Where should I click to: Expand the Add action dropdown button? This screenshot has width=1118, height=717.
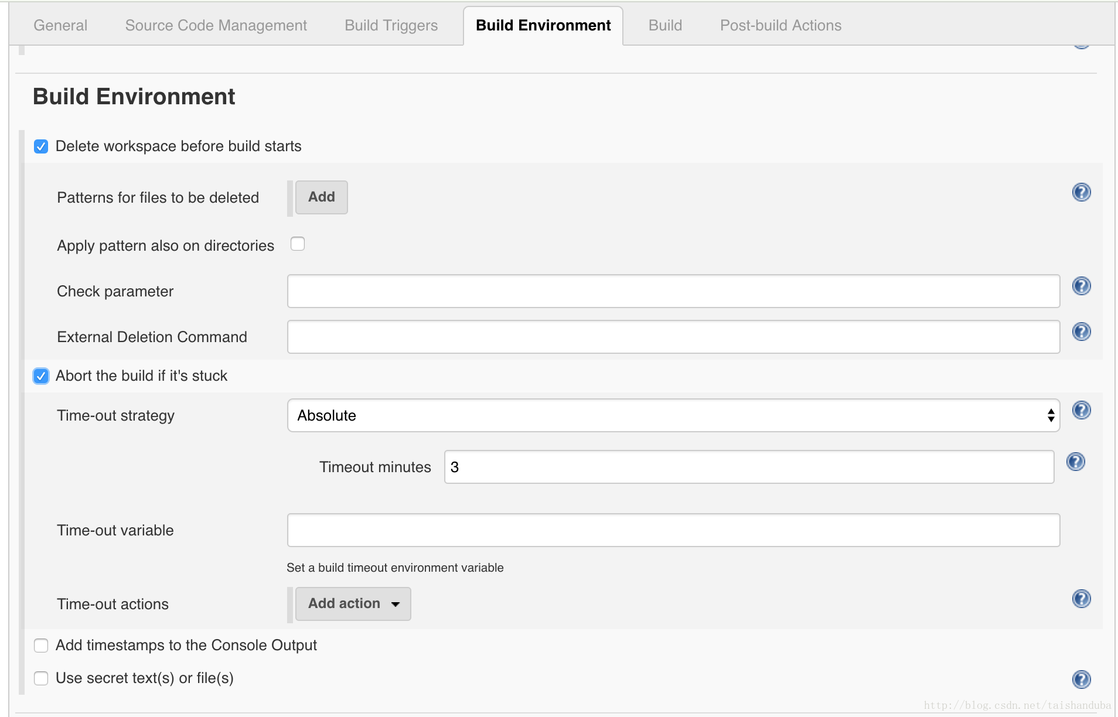(x=353, y=604)
